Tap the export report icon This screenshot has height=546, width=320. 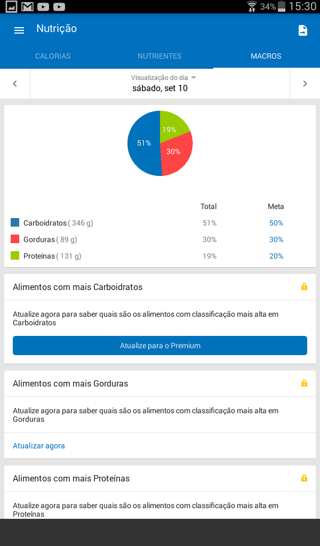point(303,30)
